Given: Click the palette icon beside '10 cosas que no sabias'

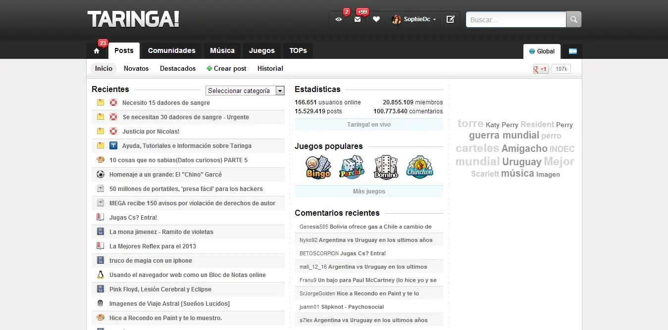Looking at the screenshot, I should [101, 160].
